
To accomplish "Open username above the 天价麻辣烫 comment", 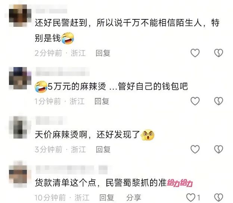I will coord(49,121).
